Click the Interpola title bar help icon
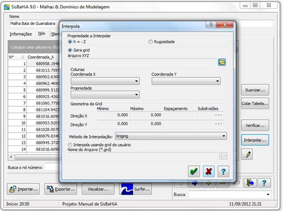Image resolution: width=283 pixels, height=211 pixels. (x=211, y=24)
